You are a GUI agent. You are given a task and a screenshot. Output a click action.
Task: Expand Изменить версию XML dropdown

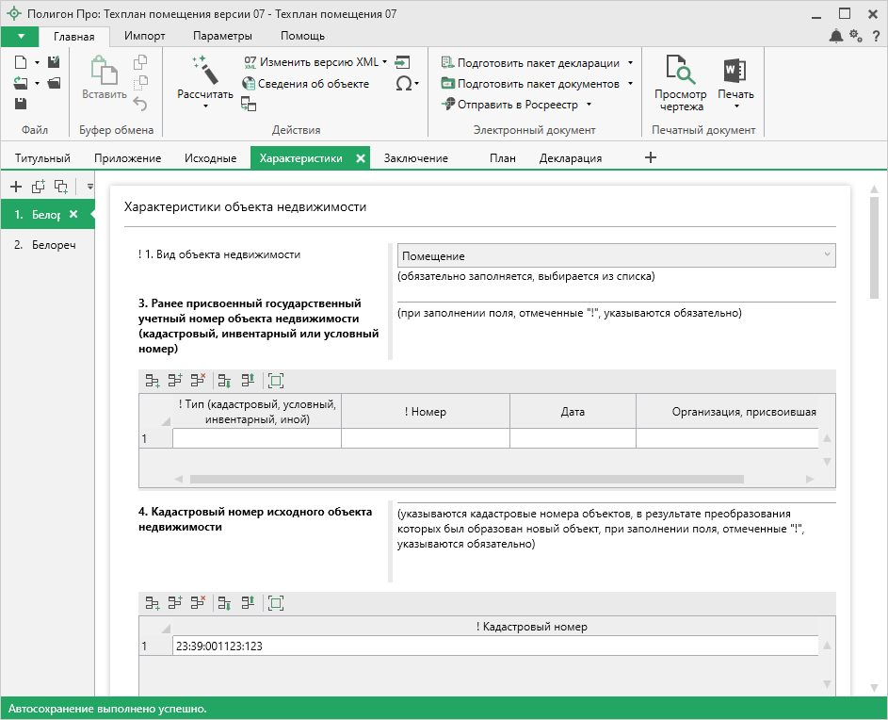[384, 62]
